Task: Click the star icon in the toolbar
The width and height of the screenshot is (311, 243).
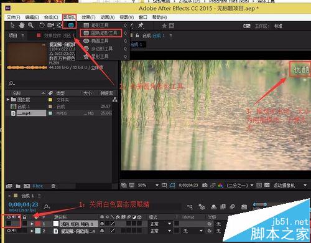Action: tap(164, 26)
